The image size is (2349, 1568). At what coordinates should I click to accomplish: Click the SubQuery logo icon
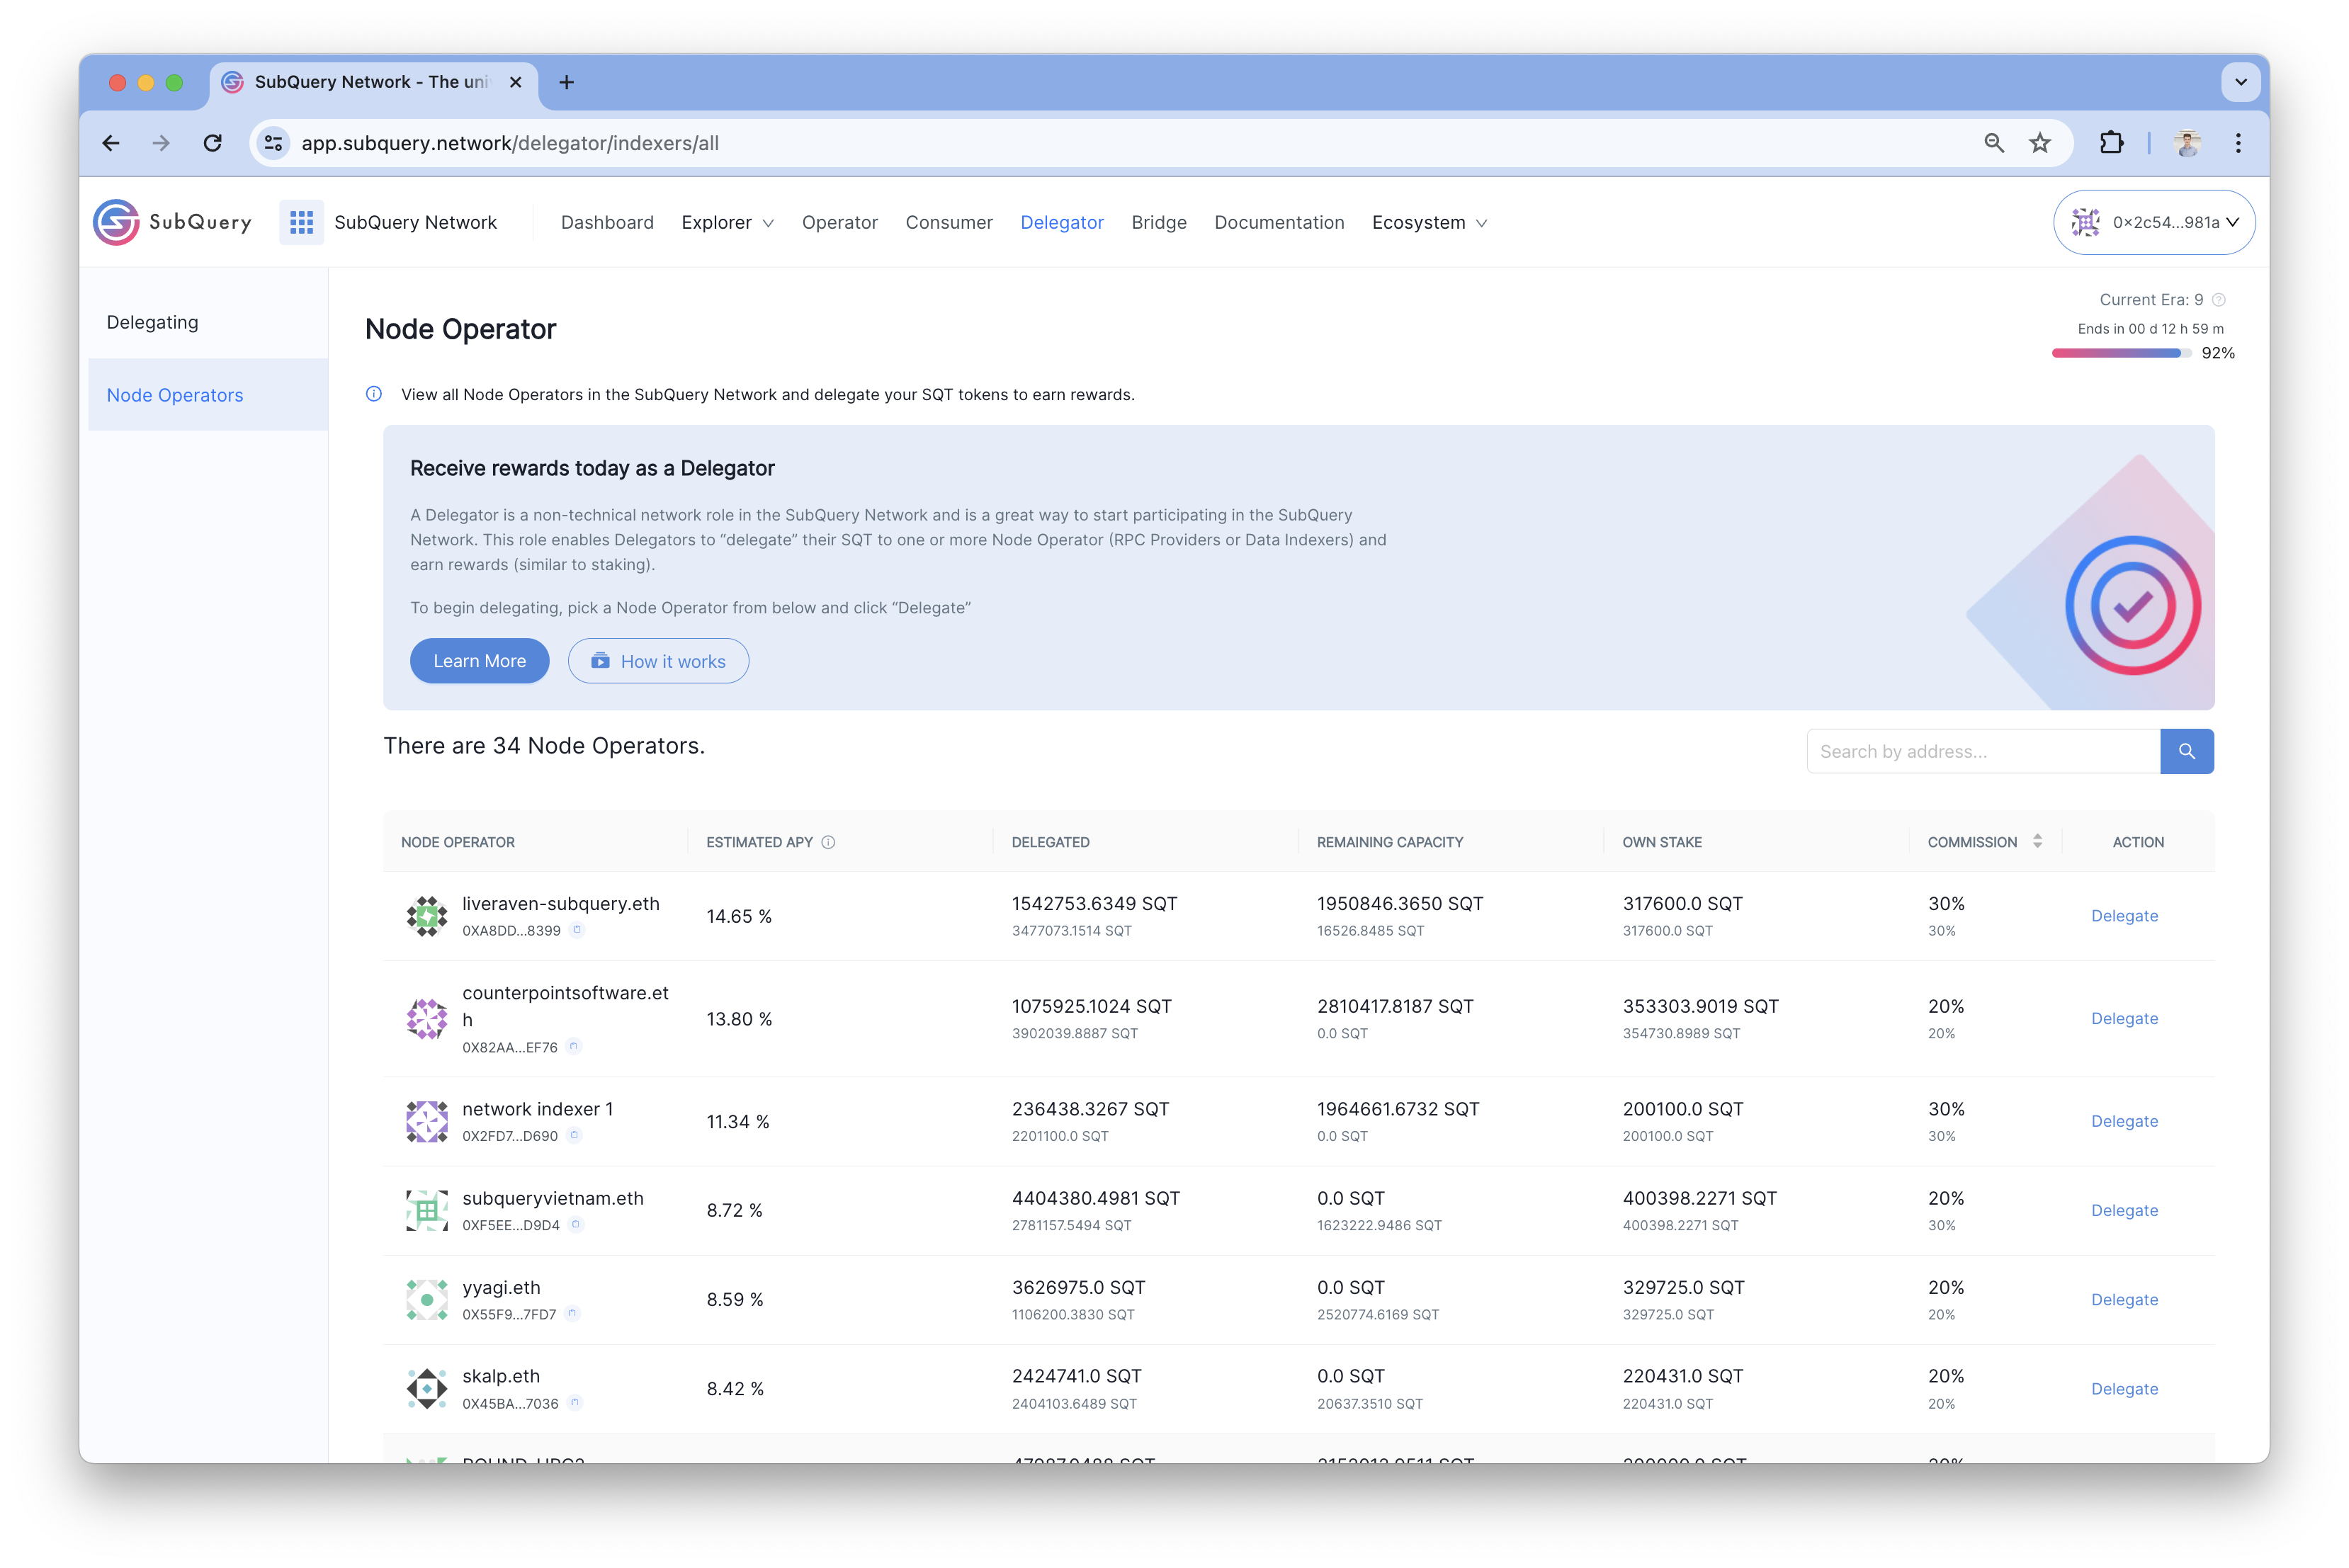pos(116,222)
